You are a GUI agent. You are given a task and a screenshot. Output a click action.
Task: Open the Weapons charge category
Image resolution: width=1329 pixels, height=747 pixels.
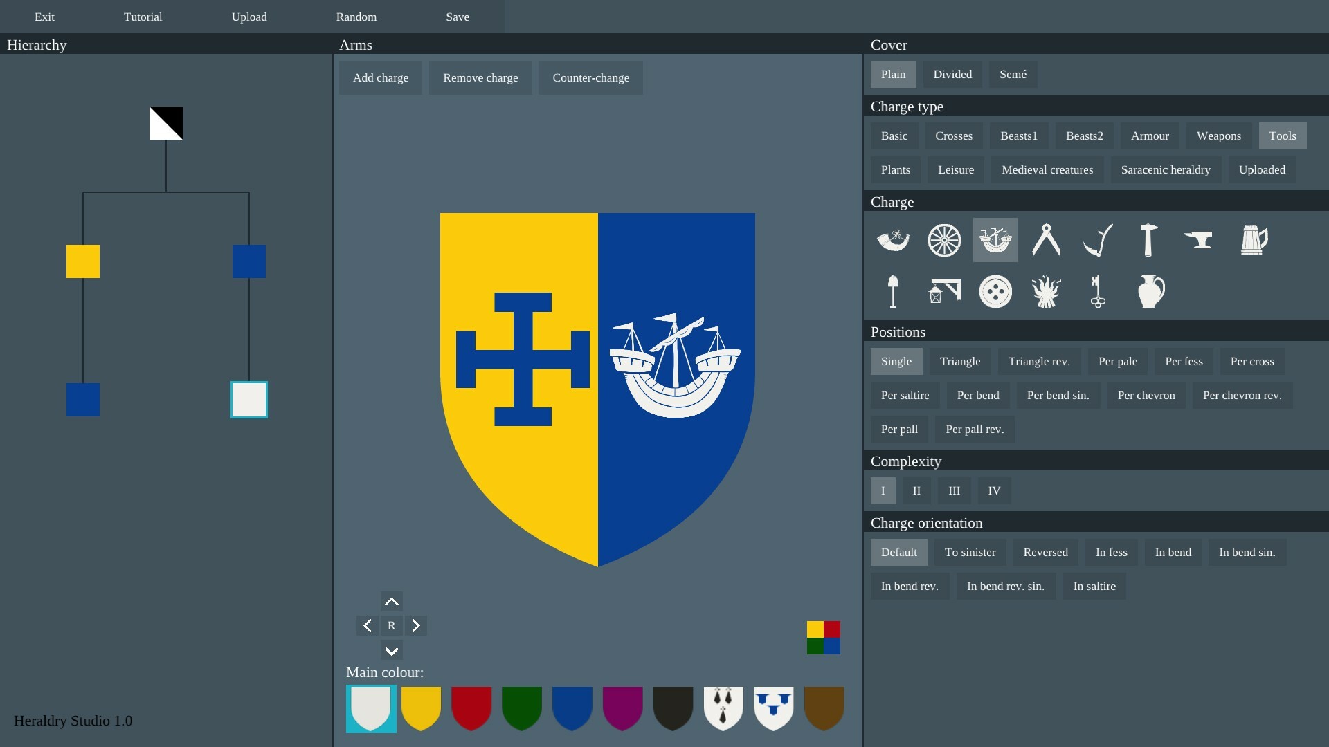[x=1218, y=136]
